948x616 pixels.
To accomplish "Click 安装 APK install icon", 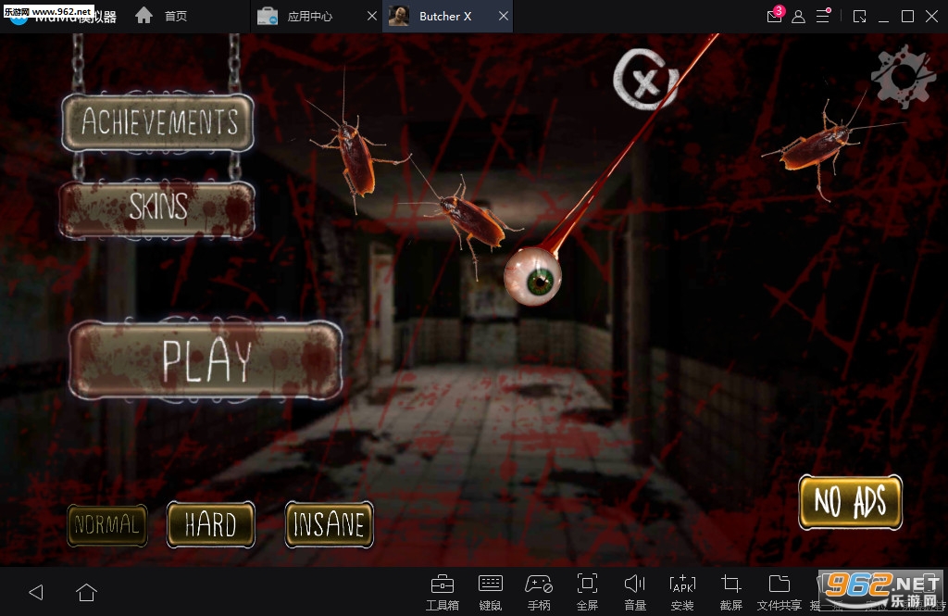I will point(682,592).
